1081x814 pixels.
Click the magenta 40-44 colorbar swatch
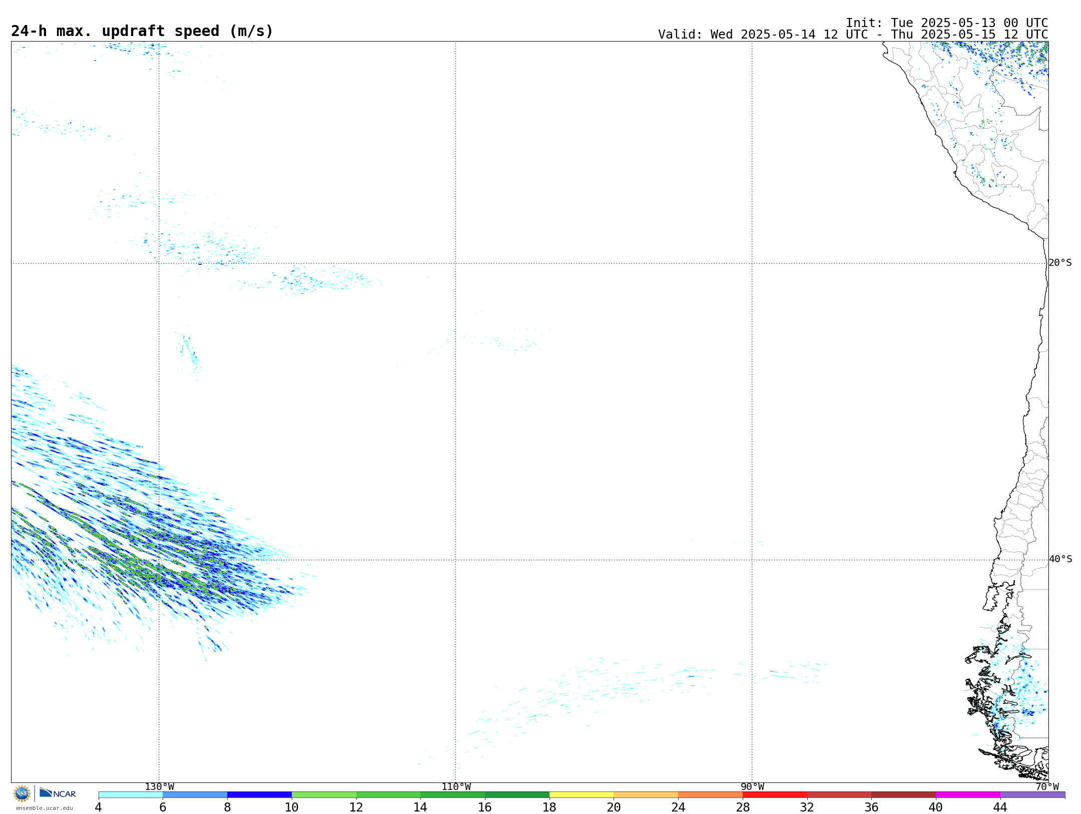click(968, 795)
